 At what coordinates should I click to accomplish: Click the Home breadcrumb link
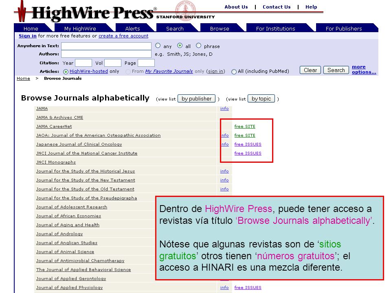23,79
